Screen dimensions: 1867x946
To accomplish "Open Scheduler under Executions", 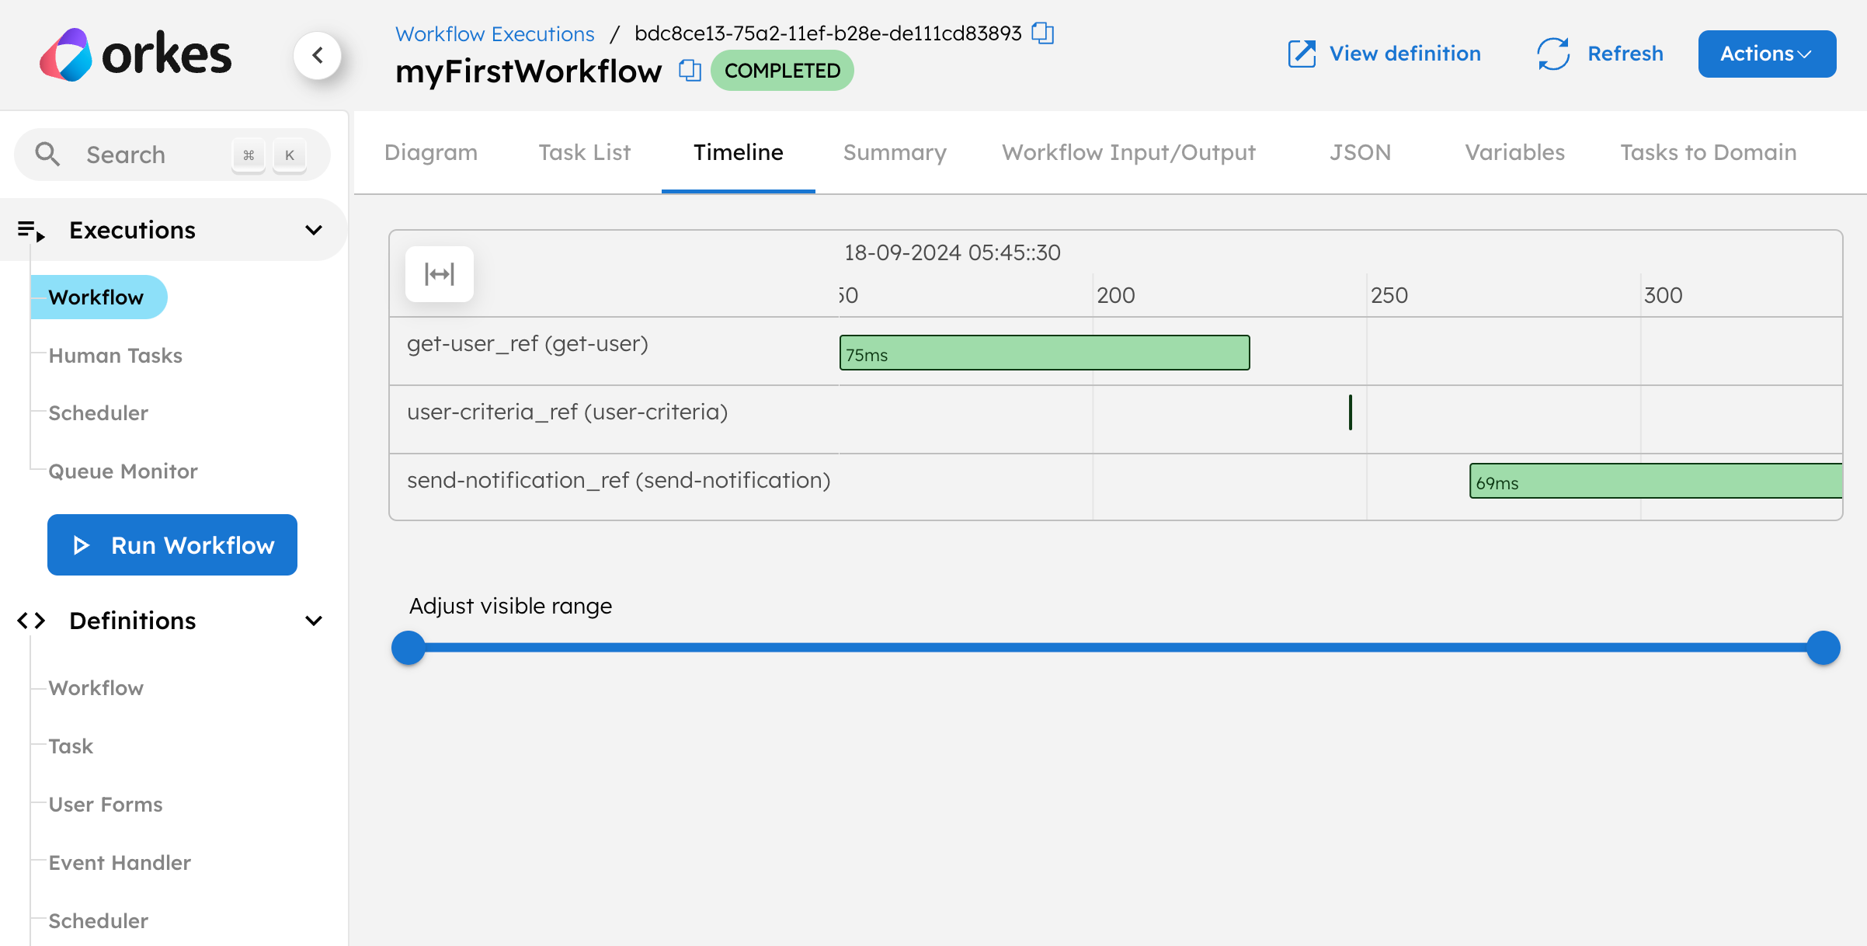I will [x=98, y=412].
